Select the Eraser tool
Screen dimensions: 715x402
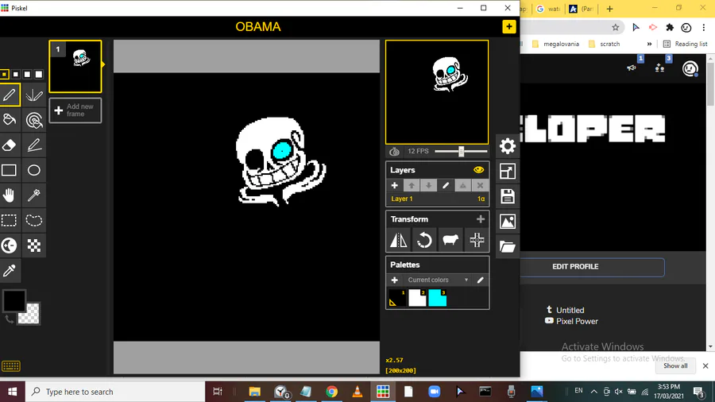pyautogui.click(x=9, y=145)
